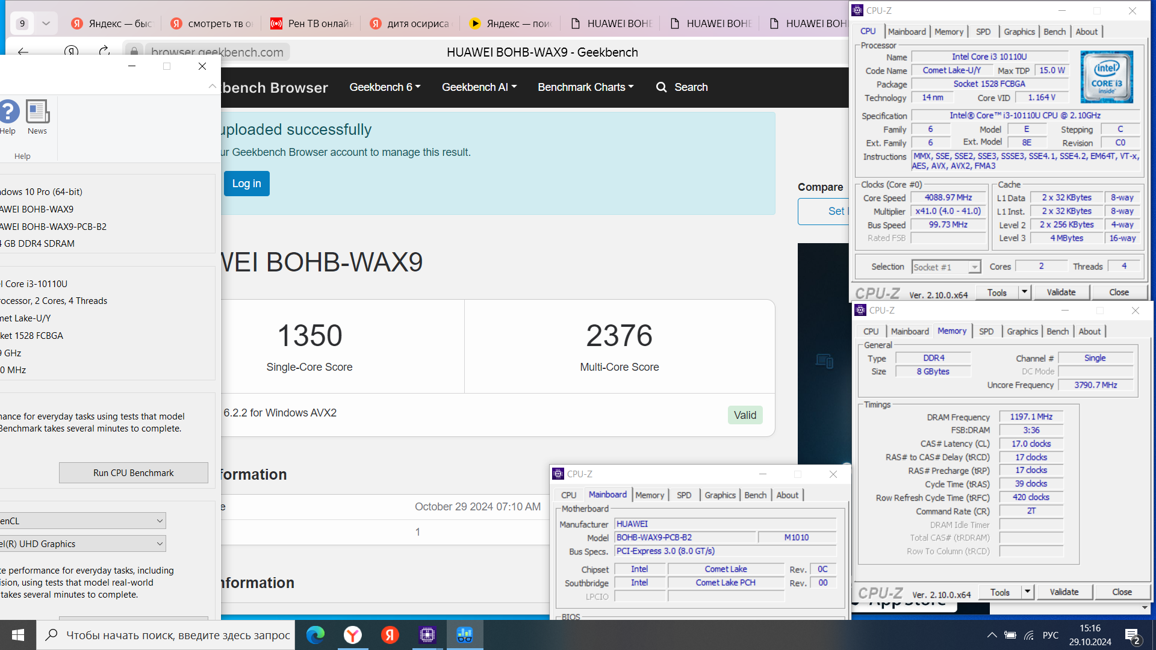Open the News icon in Geekbench ribbon
Viewport: 1156px width, 650px height.
(37, 117)
